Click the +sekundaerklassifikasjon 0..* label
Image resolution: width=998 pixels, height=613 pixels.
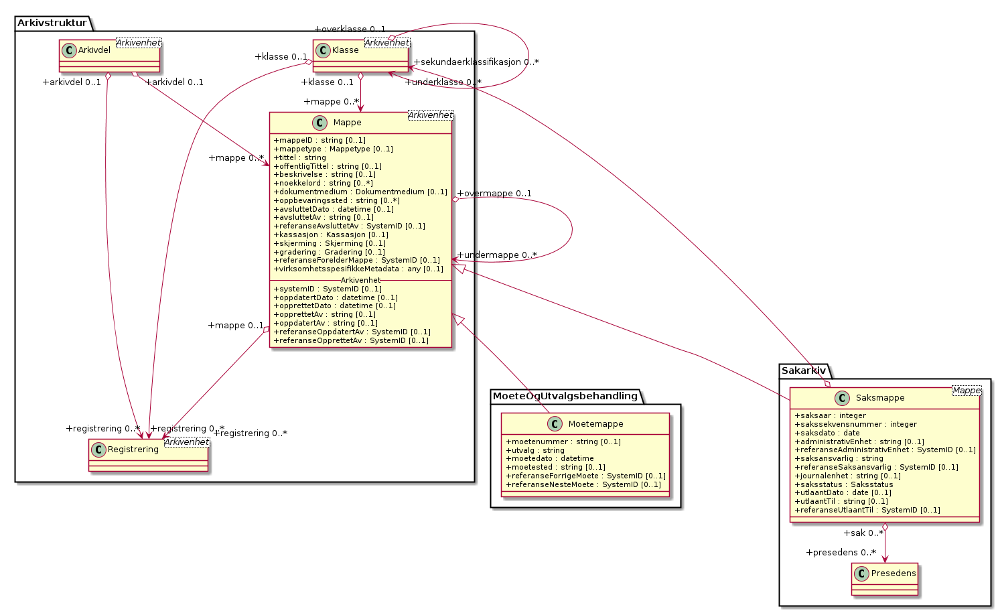476,62
